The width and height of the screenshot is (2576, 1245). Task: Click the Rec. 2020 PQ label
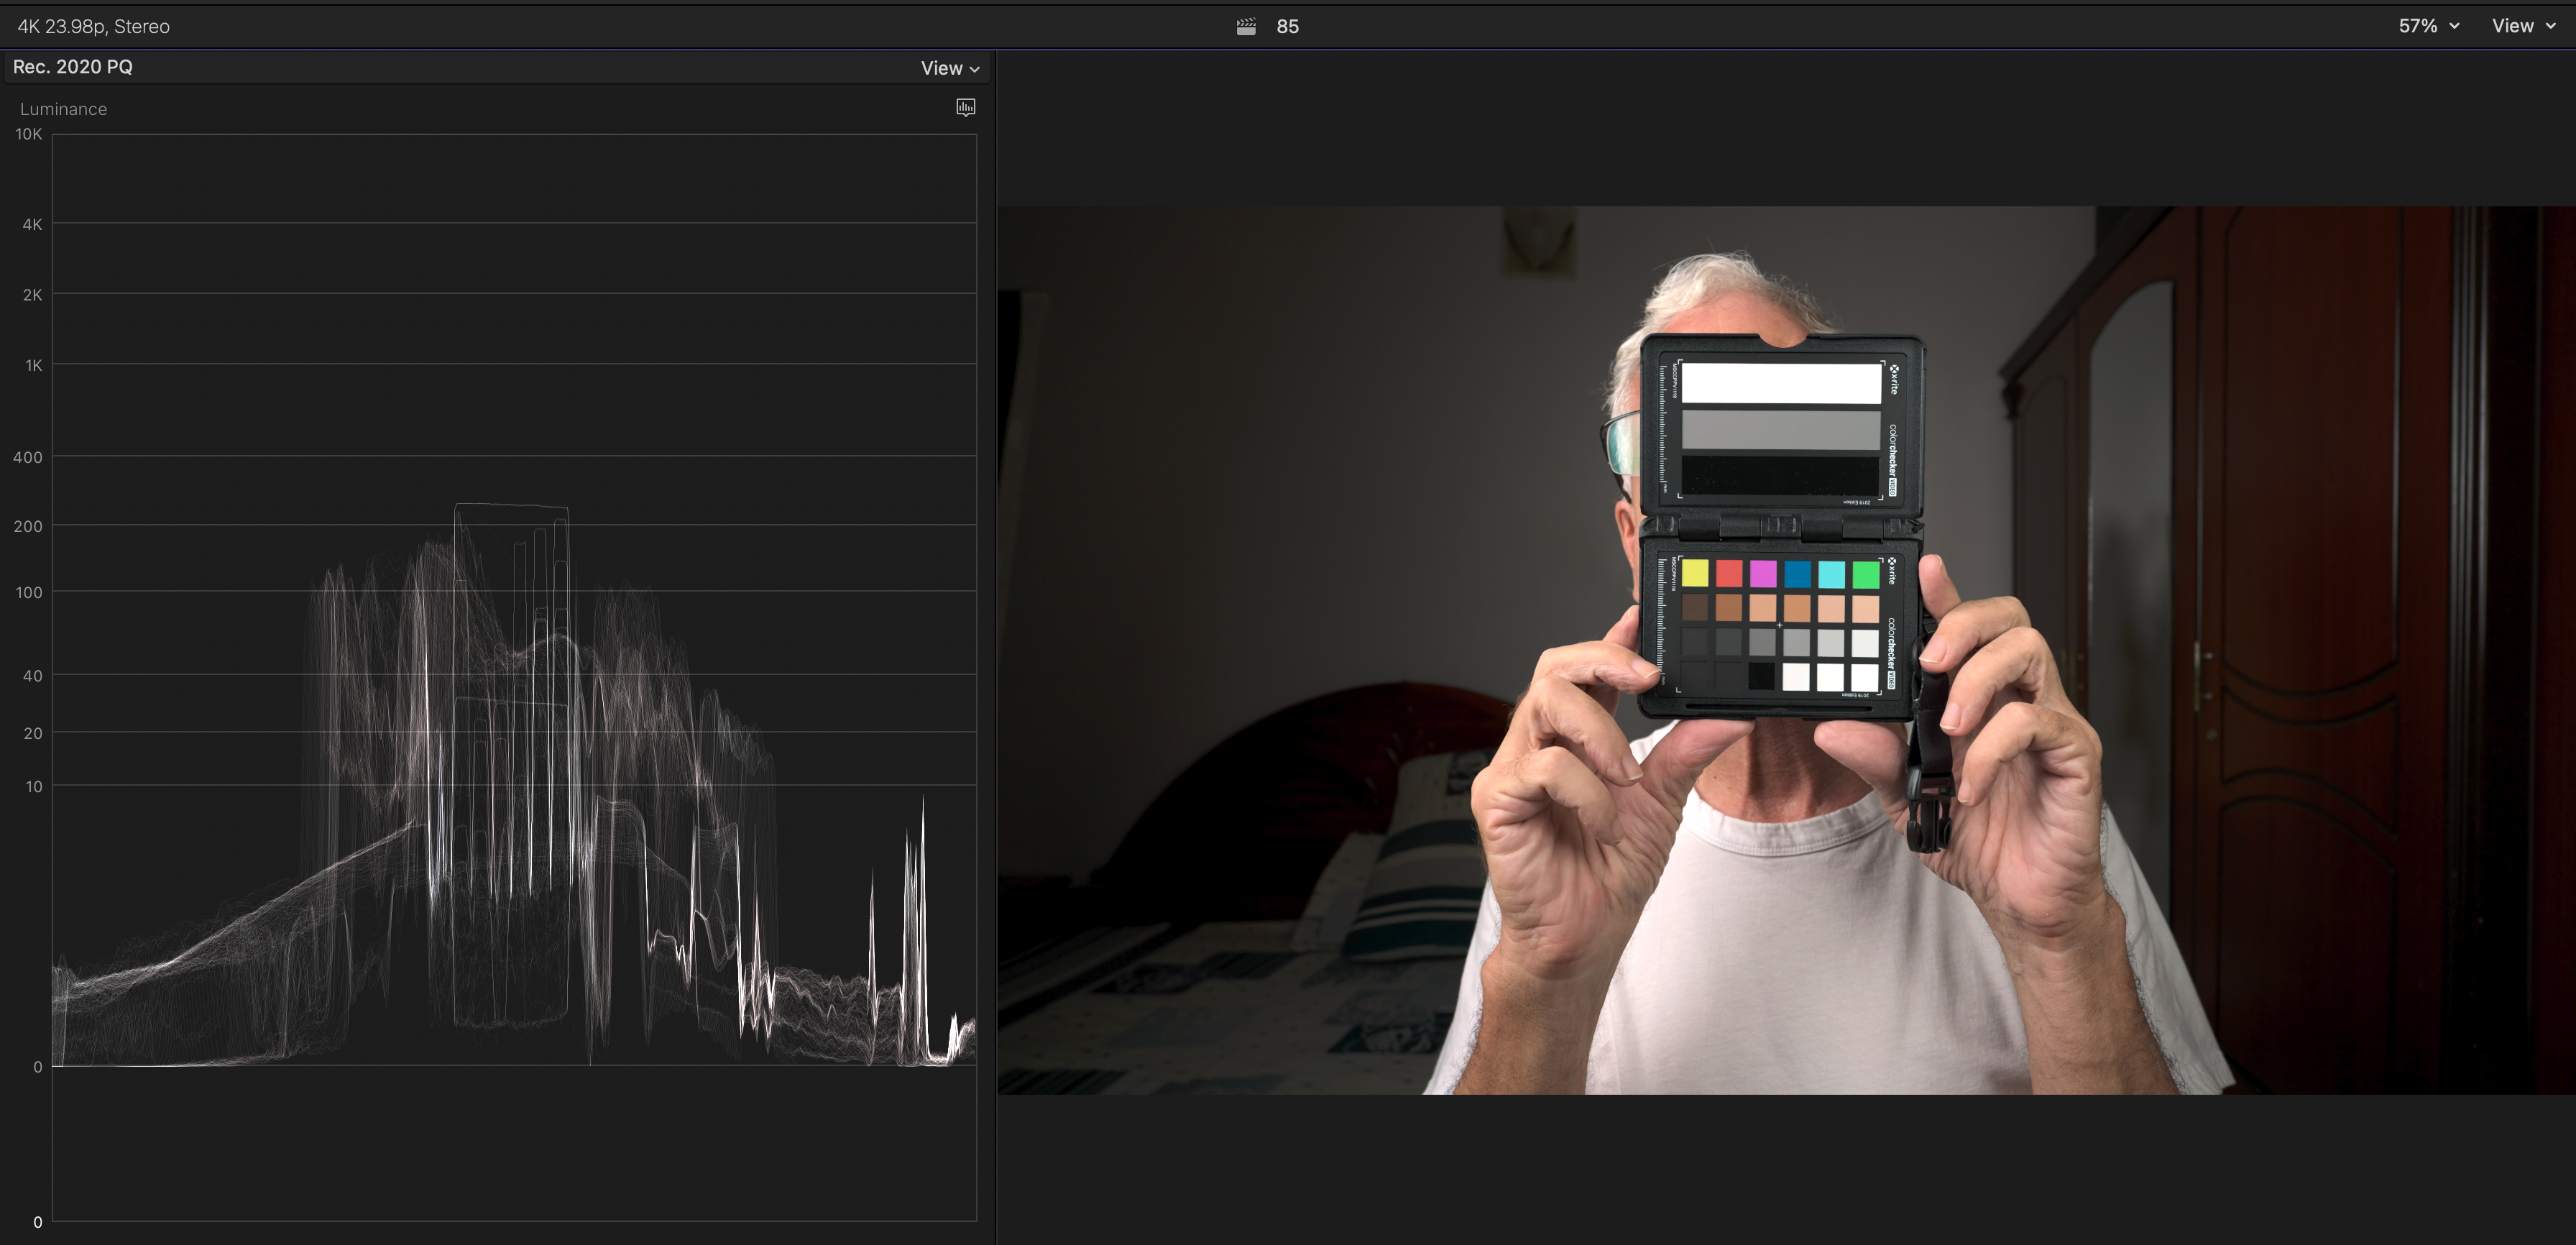coord(72,67)
